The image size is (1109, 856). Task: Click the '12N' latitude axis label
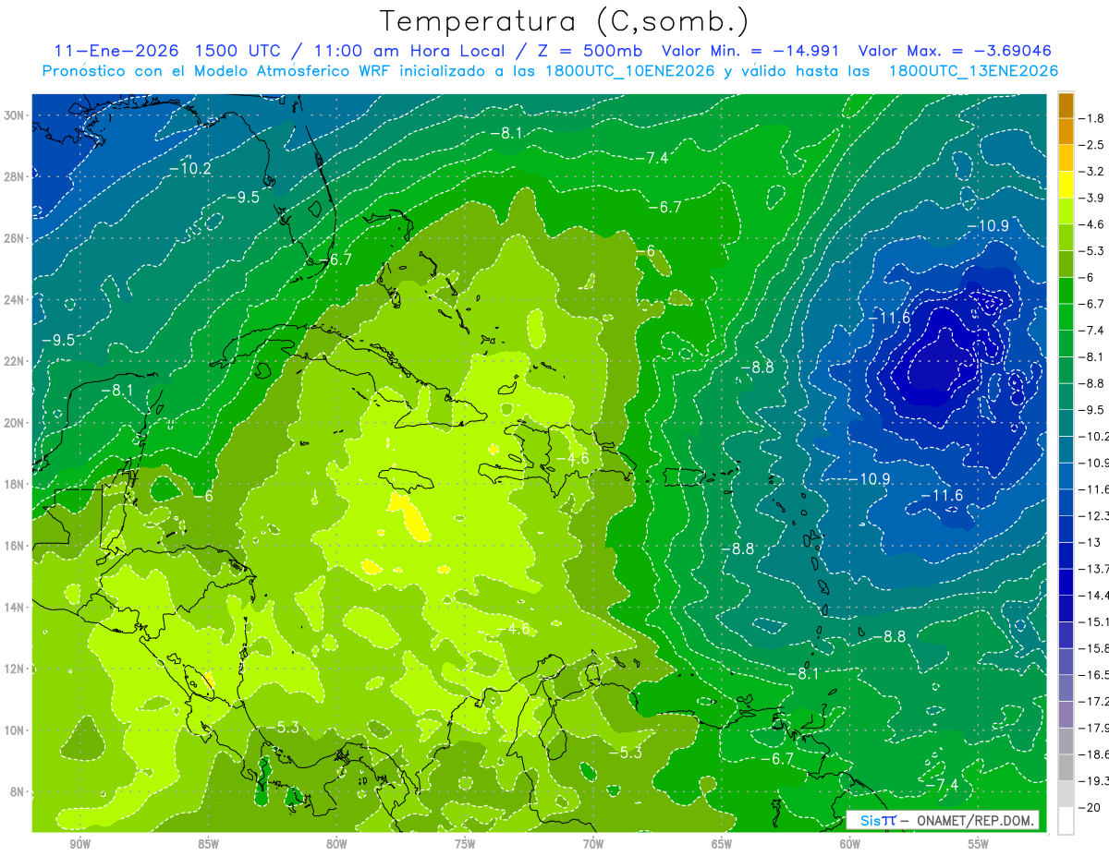[x=14, y=669]
